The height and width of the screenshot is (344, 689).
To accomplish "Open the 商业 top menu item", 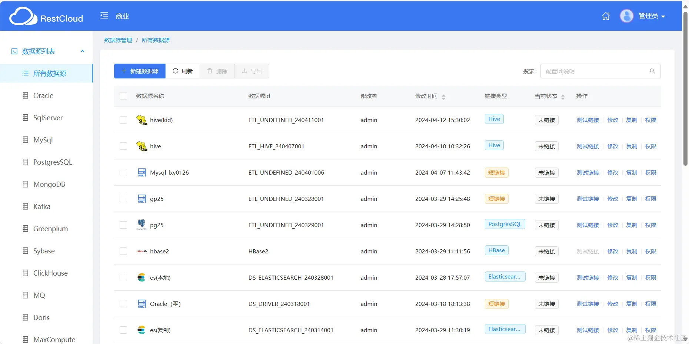I will [x=122, y=16].
